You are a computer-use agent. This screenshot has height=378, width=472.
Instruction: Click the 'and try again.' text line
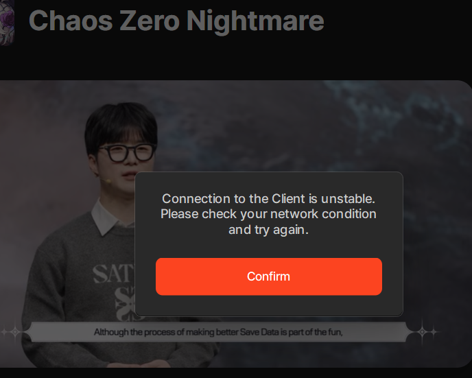coord(268,230)
